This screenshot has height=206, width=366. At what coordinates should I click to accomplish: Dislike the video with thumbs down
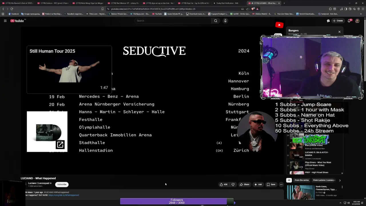[x=233, y=185]
